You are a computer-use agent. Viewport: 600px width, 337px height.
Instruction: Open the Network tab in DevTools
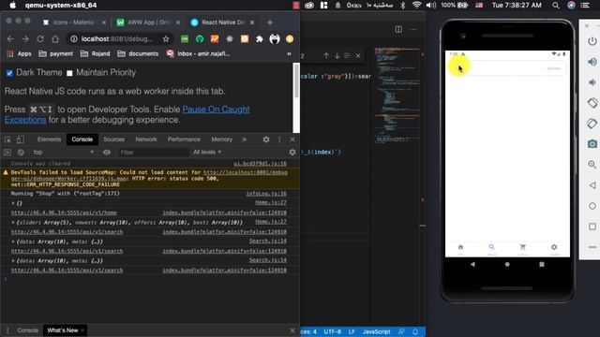click(146, 139)
